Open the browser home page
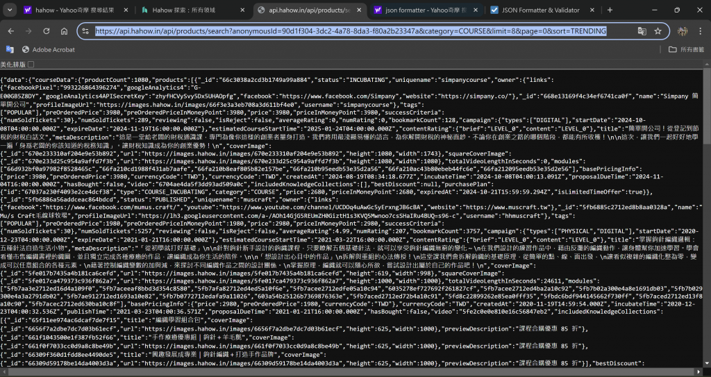Image resolution: width=711 pixels, height=377 pixels. (64, 31)
